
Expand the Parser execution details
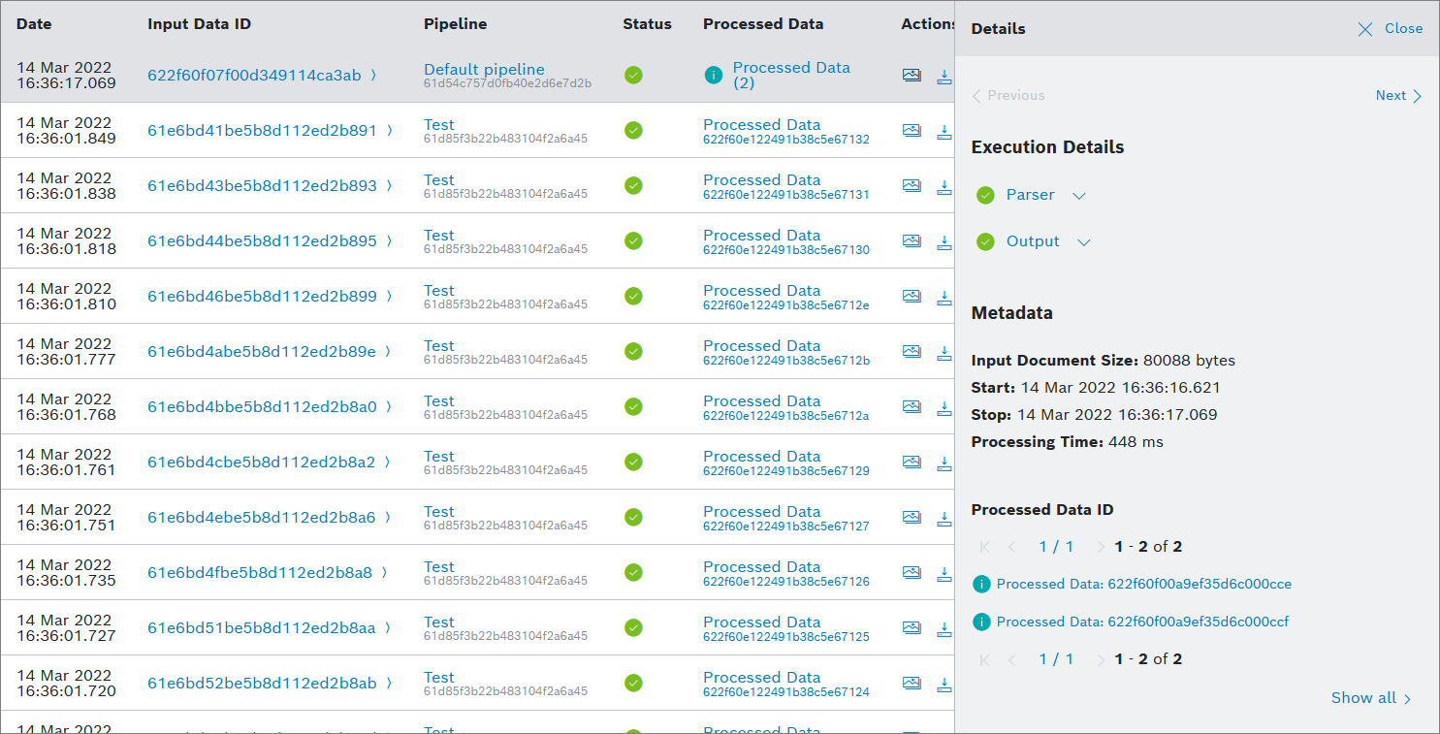tap(1079, 196)
